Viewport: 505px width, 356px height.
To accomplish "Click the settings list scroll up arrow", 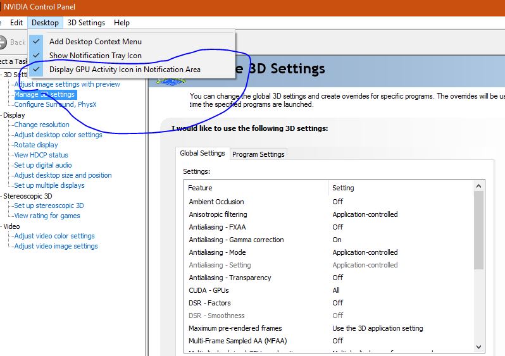I will pyautogui.click(x=478, y=186).
